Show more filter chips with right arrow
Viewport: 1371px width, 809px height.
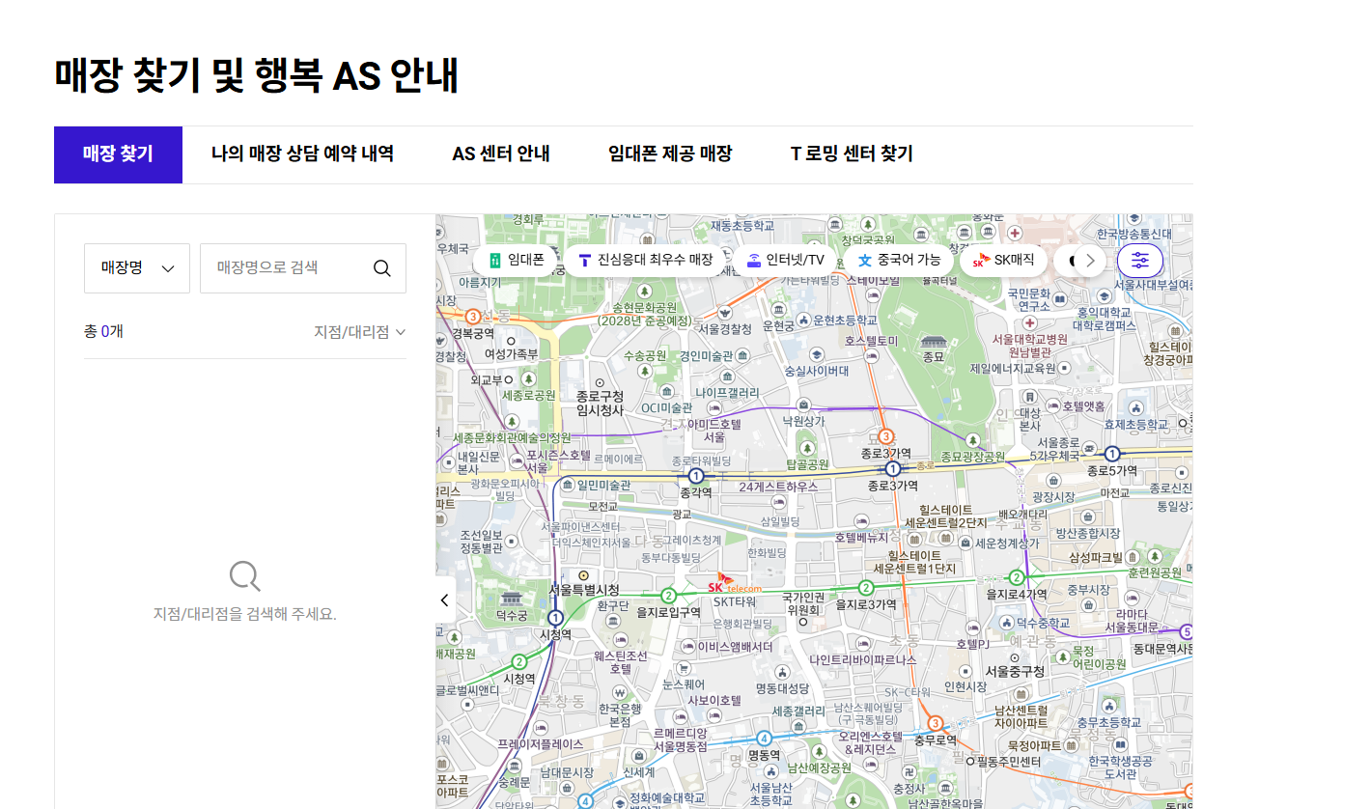click(x=1091, y=261)
